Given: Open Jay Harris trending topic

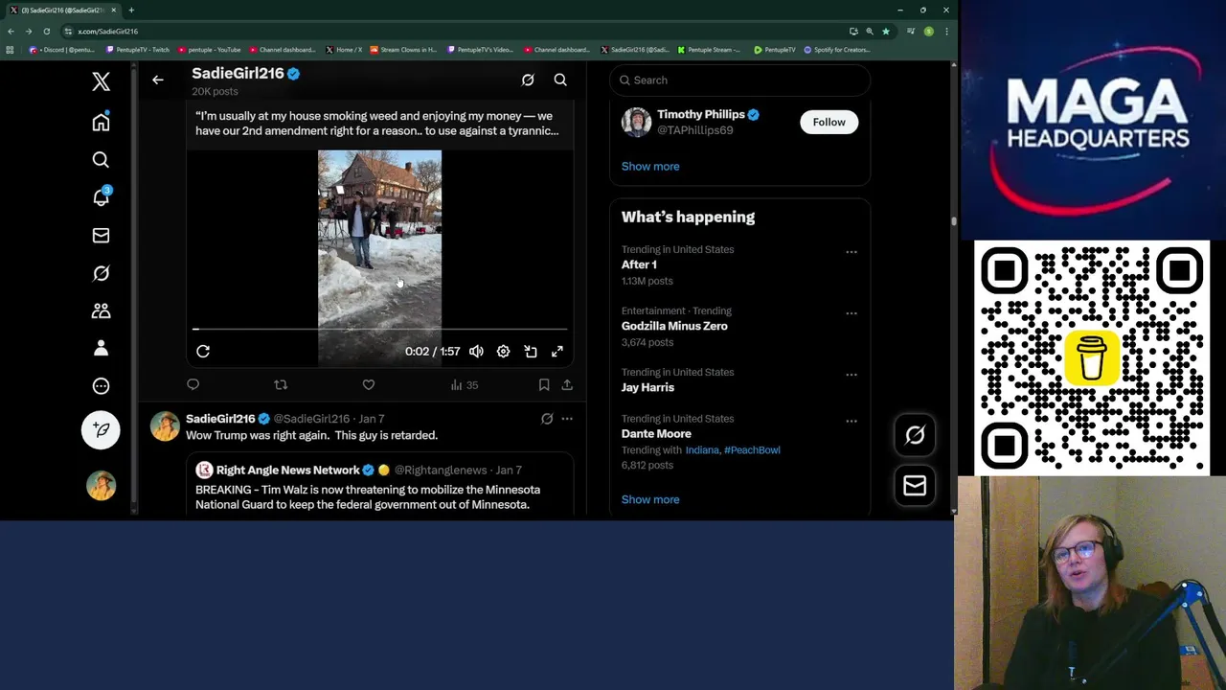Looking at the screenshot, I should (647, 387).
